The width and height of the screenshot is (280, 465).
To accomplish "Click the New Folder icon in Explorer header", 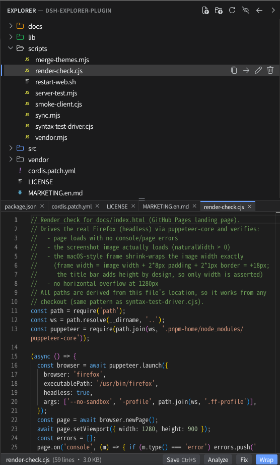I will [x=219, y=11].
